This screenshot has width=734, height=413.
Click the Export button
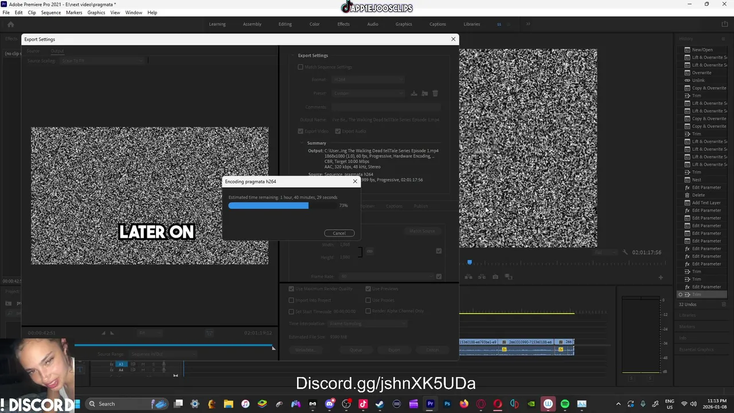pos(394,350)
